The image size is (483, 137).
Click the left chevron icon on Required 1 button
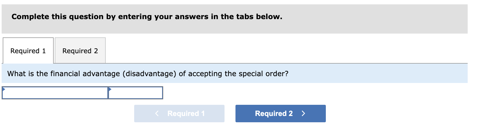coord(157,114)
